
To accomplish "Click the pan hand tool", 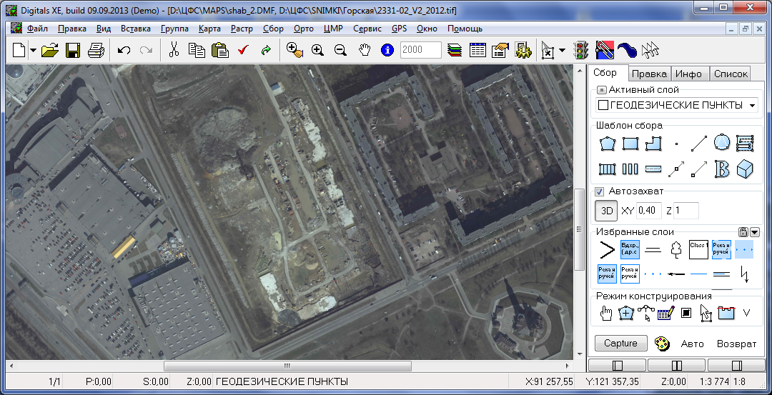I will click(364, 50).
